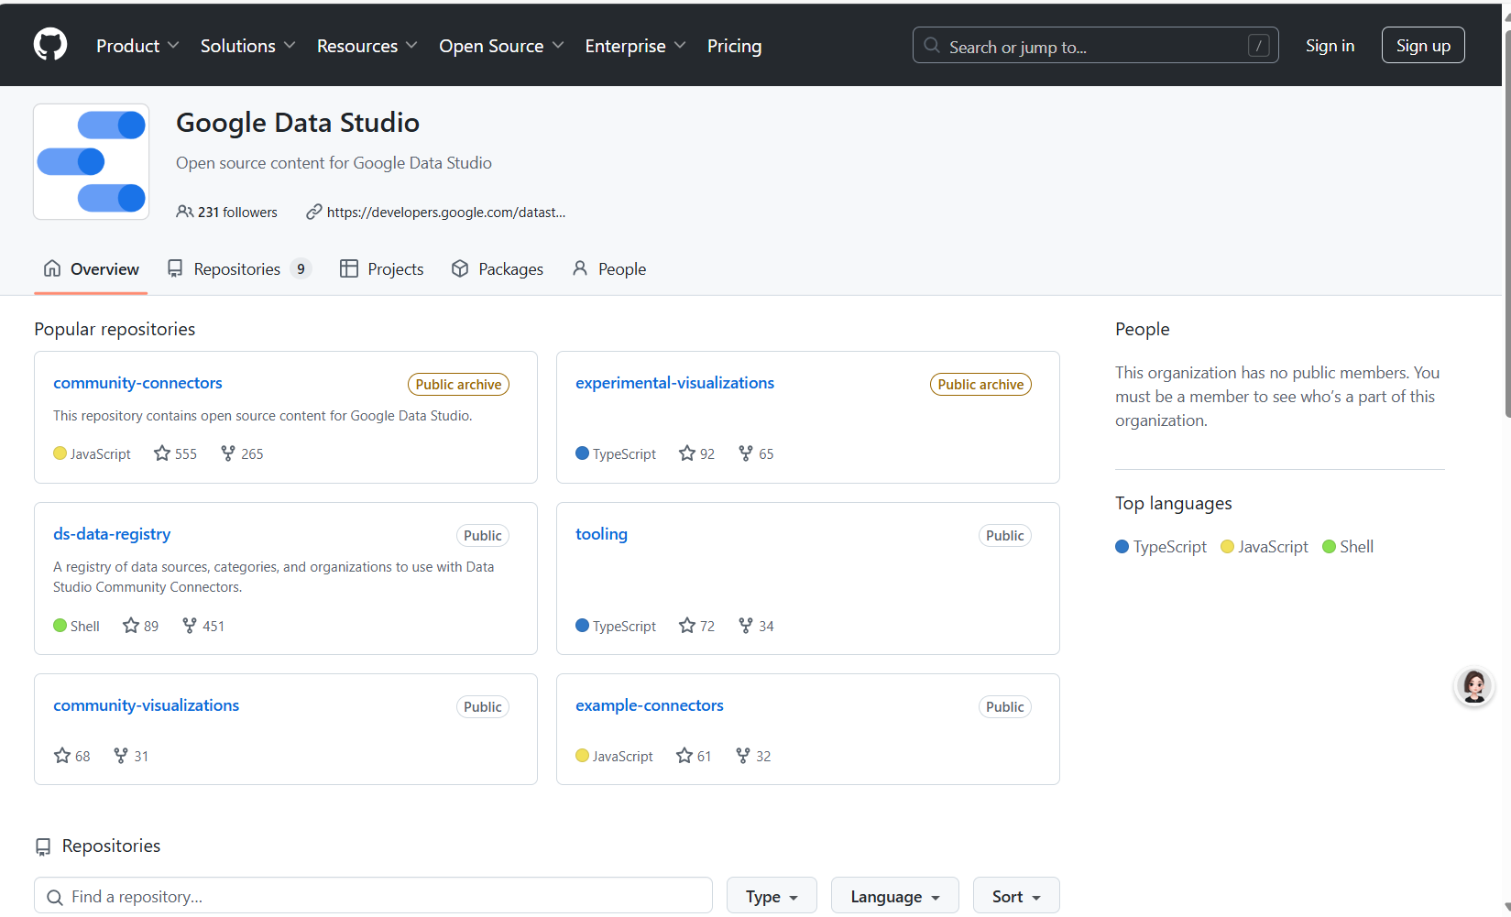The height and width of the screenshot is (917, 1511).
Task: Expand the Solutions menu
Action: tap(247, 46)
